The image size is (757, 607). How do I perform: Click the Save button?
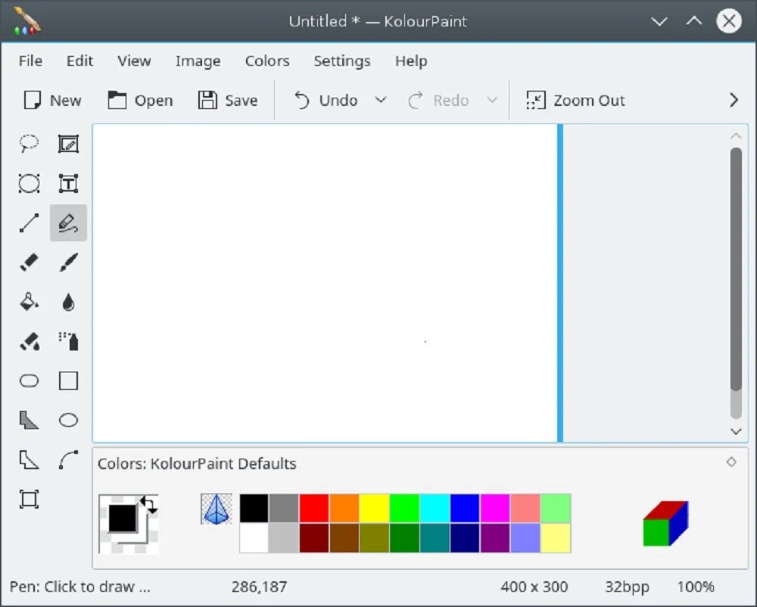228,101
